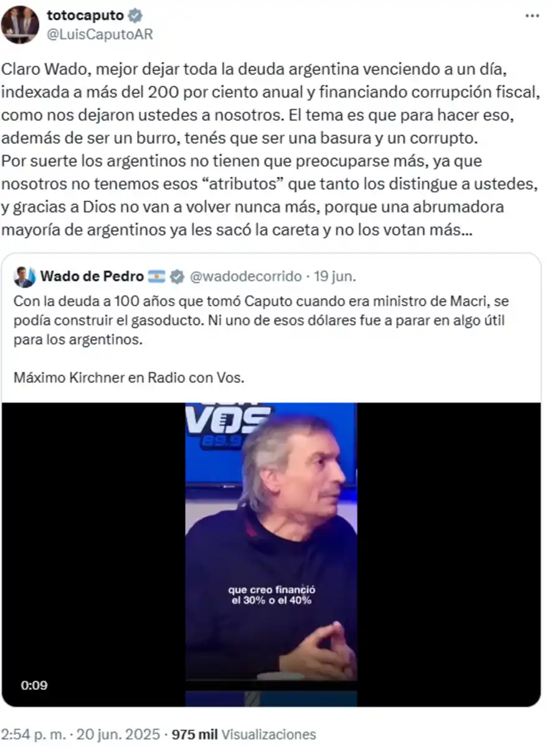Open the @wadodecorrido handle
The image size is (553, 747).
[x=245, y=276]
